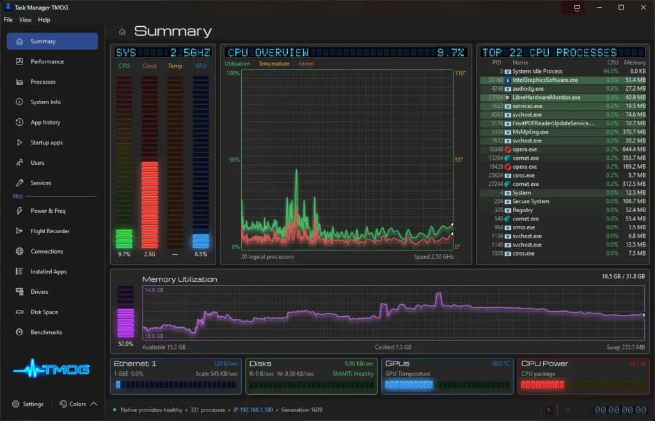This screenshot has height=421, width=655.
Task: Click the comet.exe icon for PID 13264
Action: tap(508, 158)
